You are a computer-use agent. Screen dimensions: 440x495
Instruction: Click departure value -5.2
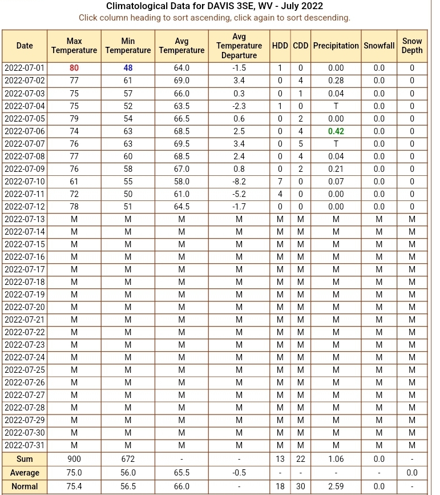239,194
